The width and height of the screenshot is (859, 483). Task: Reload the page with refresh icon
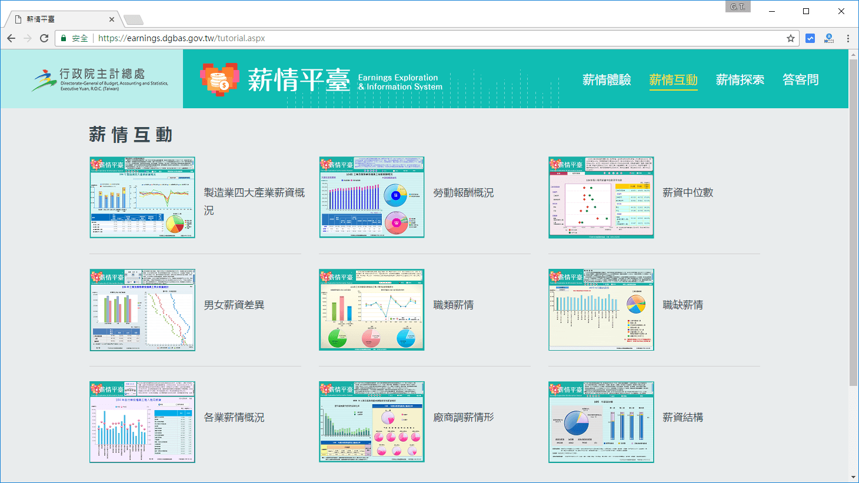tap(44, 38)
